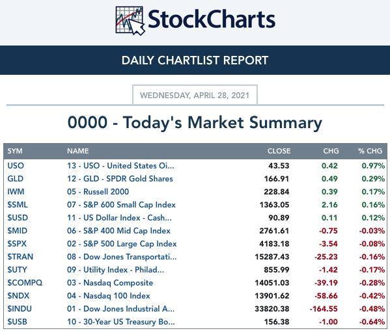Open 03 - Nasdaq Composite link
Screen dimensions: 390x331
click(x=110, y=283)
